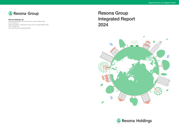
Task: Click the "Resona Holdings" wordmark at bottom
Action: click(137, 121)
